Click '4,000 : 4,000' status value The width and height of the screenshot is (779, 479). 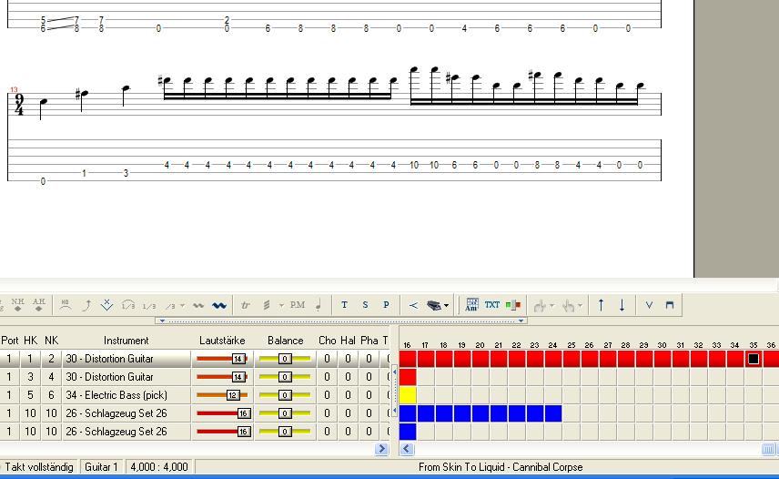coord(159,467)
